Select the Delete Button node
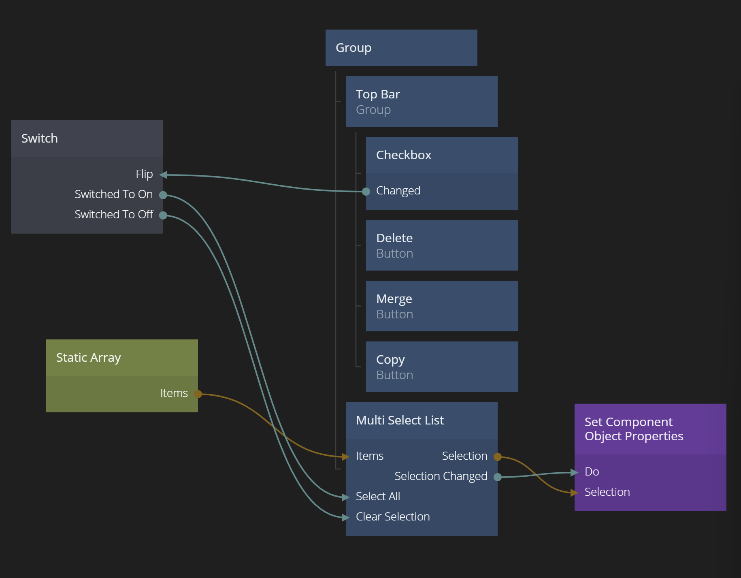The width and height of the screenshot is (741, 578). [x=441, y=245]
